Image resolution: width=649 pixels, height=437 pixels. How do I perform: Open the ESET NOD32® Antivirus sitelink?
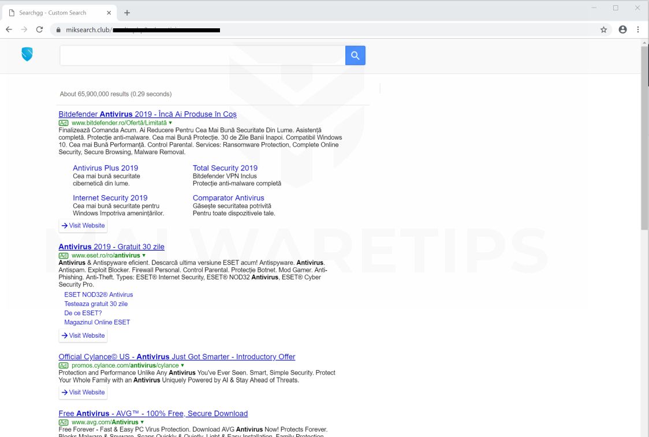click(x=99, y=294)
